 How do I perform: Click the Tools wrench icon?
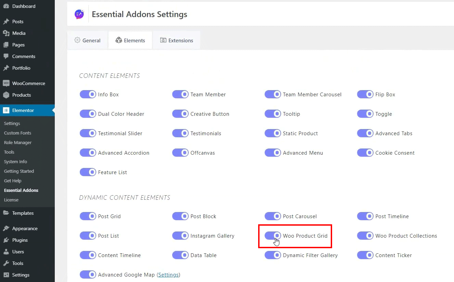point(6,263)
